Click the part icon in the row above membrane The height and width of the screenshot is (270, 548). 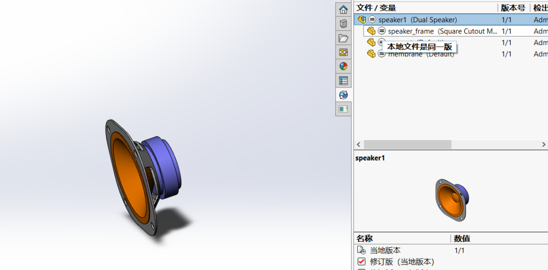click(x=371, y=43)
